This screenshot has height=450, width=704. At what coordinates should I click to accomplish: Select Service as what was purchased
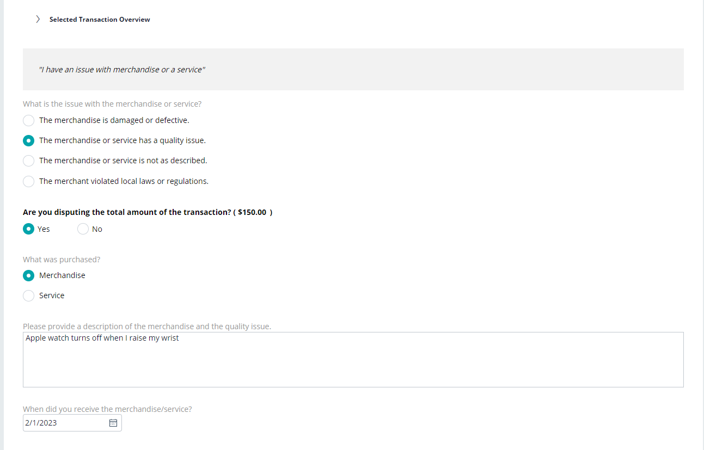click(29, 295)
